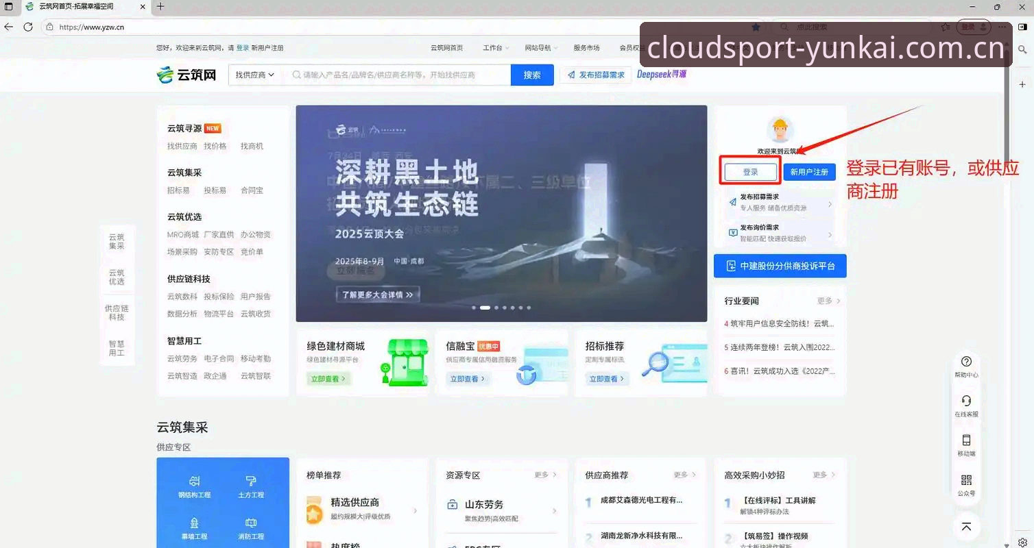
Task: Open the 找供应商 search type dropdown
Action: pyautogui.click(x=254, y=75)
